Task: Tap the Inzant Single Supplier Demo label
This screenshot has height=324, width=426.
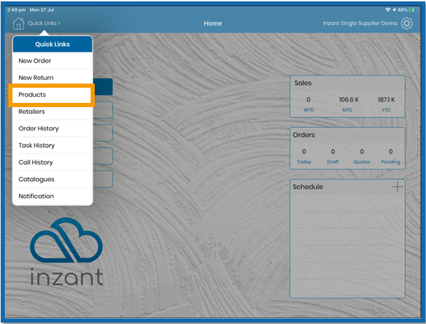Action: 360,23
